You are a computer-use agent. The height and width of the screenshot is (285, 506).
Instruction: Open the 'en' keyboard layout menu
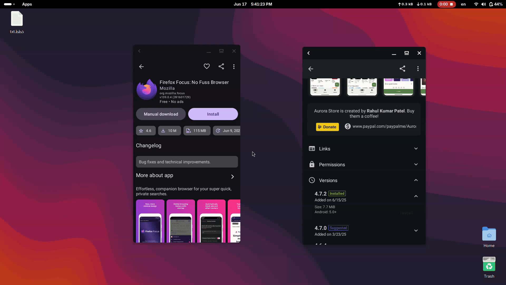[463, 4]
